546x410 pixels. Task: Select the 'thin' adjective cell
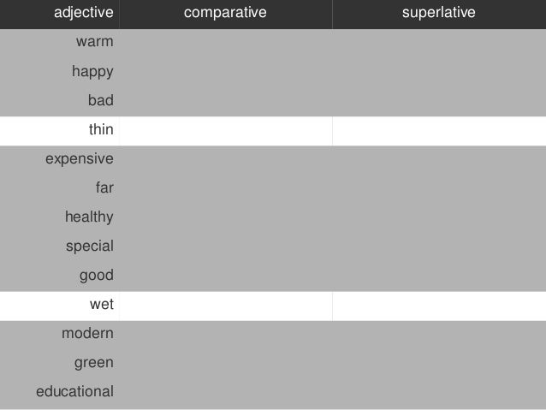click(100, 130)
